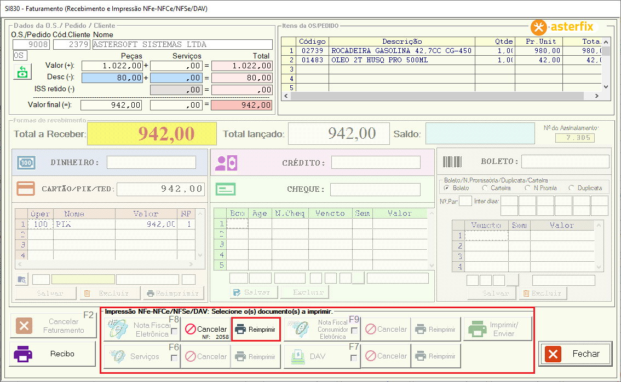The width and height of the screenshot is (621, 382).
Task: Tick the Serviços checkbox
Action: coord(174,358)
